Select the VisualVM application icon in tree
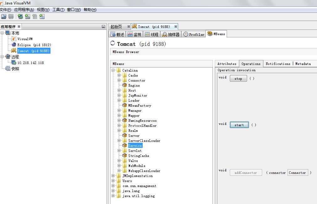The width and height of the screenshot is (317, 204). pyautogui.click(x=14, y=39)
